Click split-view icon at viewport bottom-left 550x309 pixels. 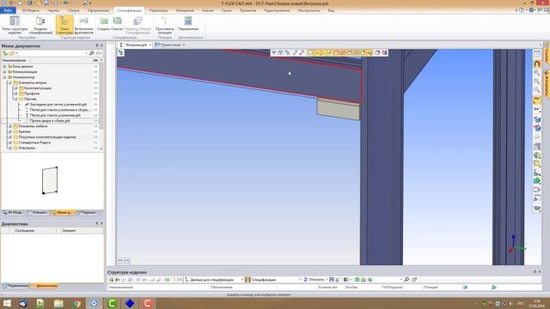tap(120, 261)
